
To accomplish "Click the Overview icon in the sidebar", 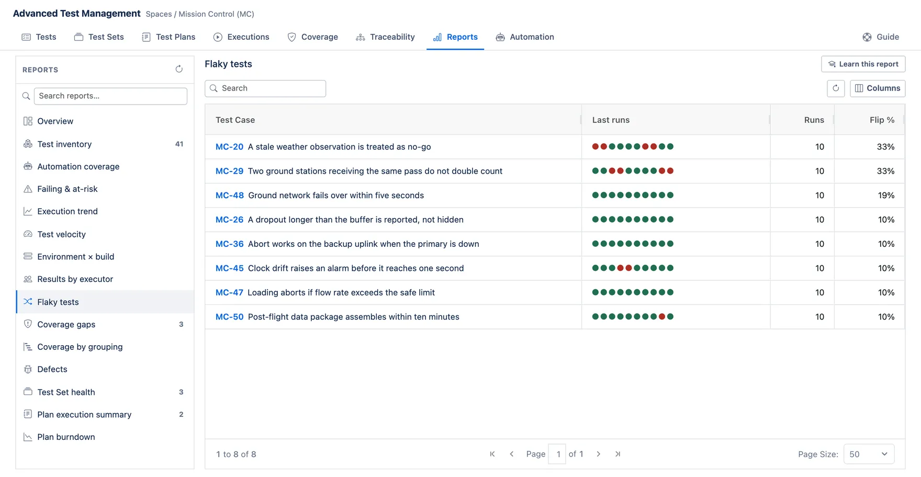I will point(28,121).
